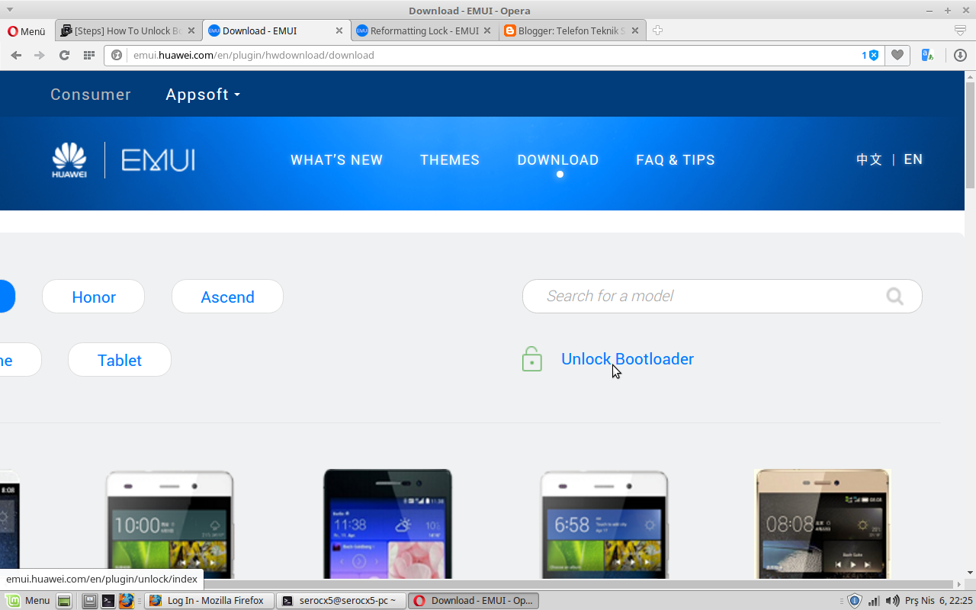The width and height of the screenshot is (976, 610).
Task: Switch to Log In - Mozilla Firefox window
Action: 209,601
